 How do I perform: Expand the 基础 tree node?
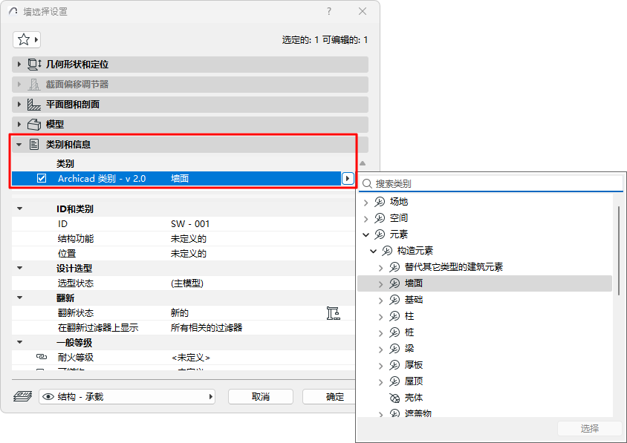pos(380,301)
